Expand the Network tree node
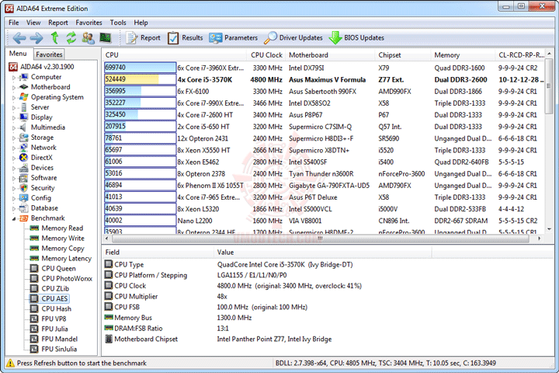559x373 pixels. coord(14,148)
